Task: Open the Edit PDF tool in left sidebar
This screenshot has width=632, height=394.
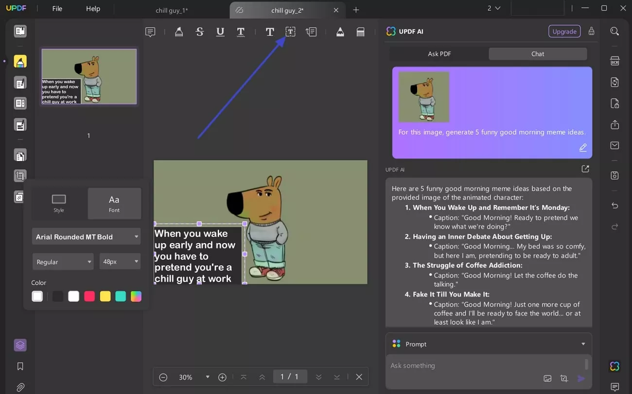Action: [20, 83]
